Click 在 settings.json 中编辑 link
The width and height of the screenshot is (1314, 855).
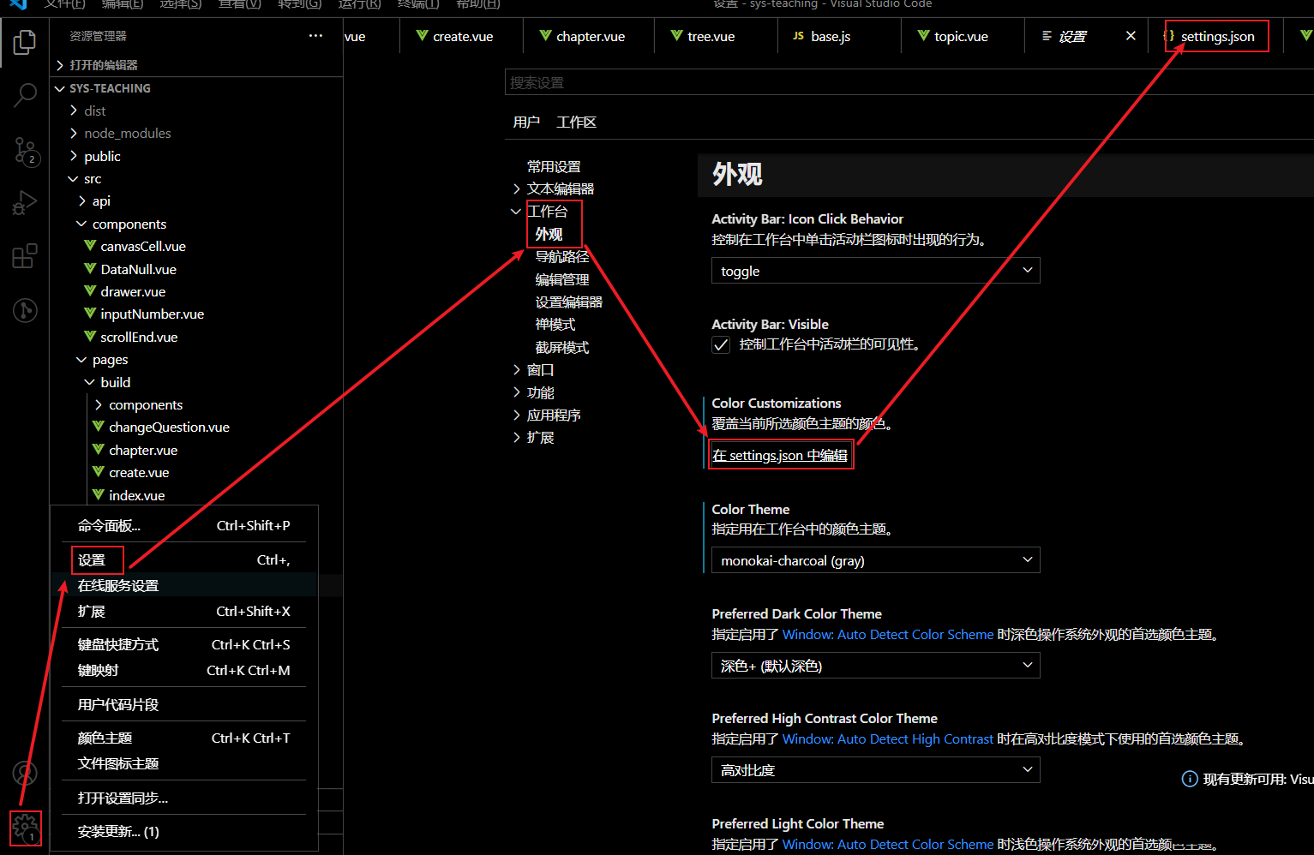tap(779, 455)
